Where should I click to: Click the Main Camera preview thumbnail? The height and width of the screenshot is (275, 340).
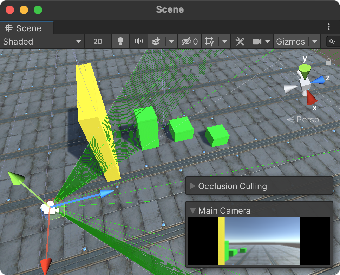259,241
